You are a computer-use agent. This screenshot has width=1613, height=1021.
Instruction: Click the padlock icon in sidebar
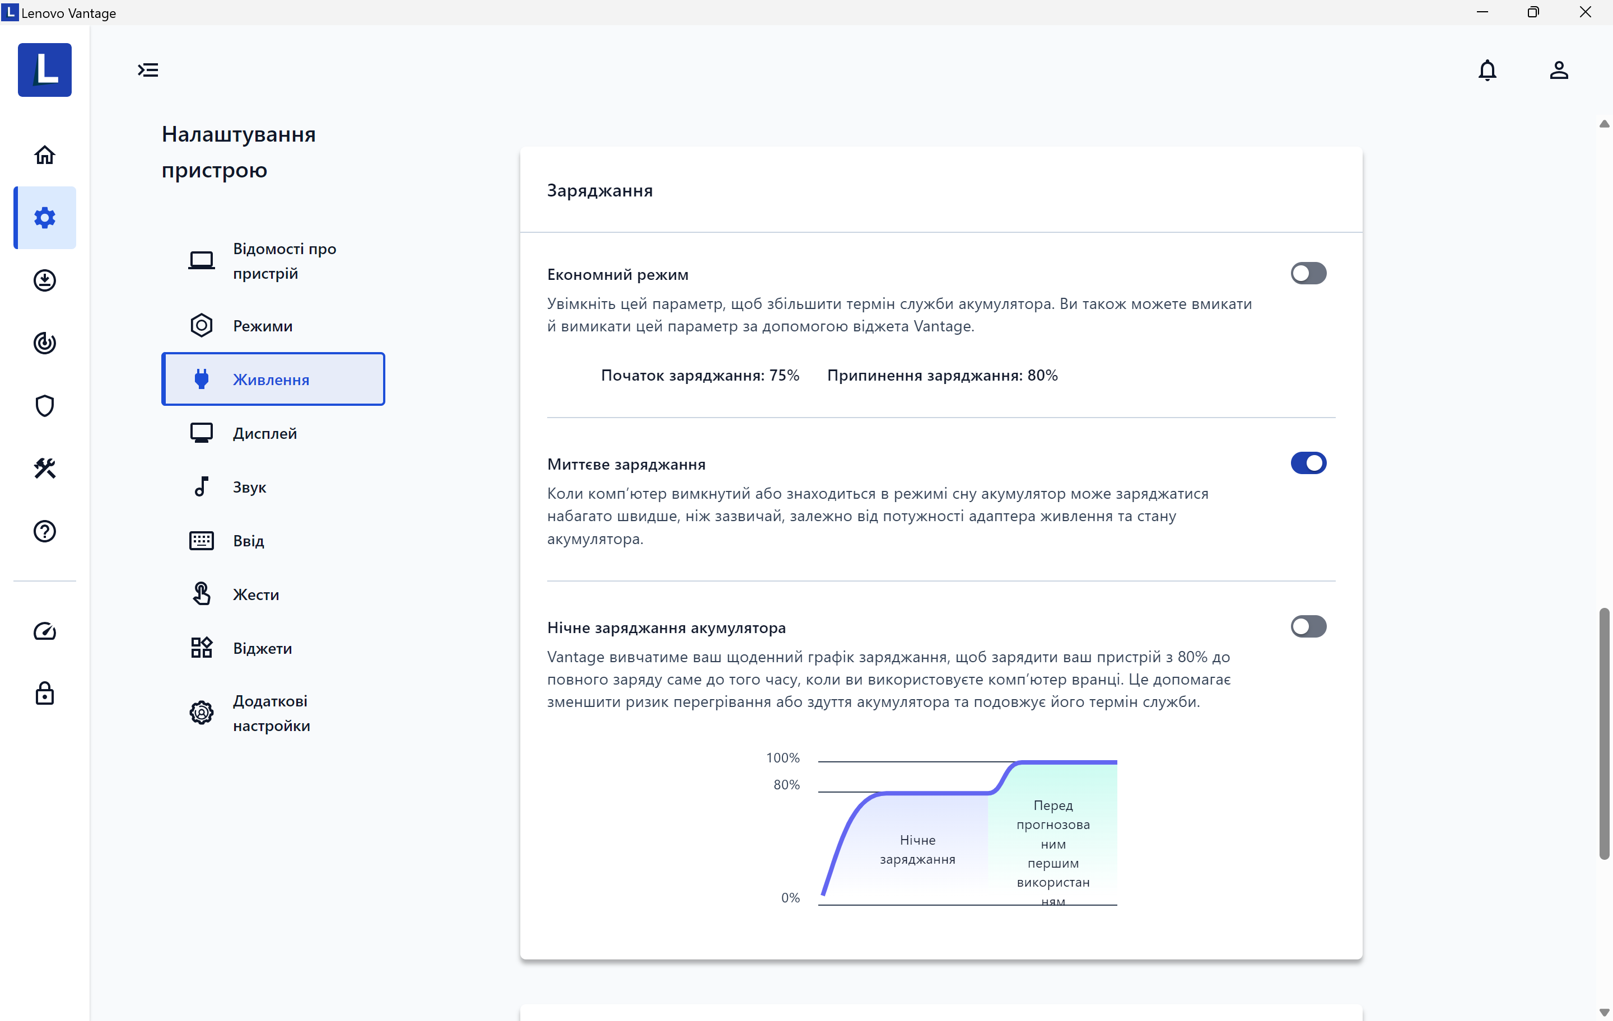(x=44, y=694)
